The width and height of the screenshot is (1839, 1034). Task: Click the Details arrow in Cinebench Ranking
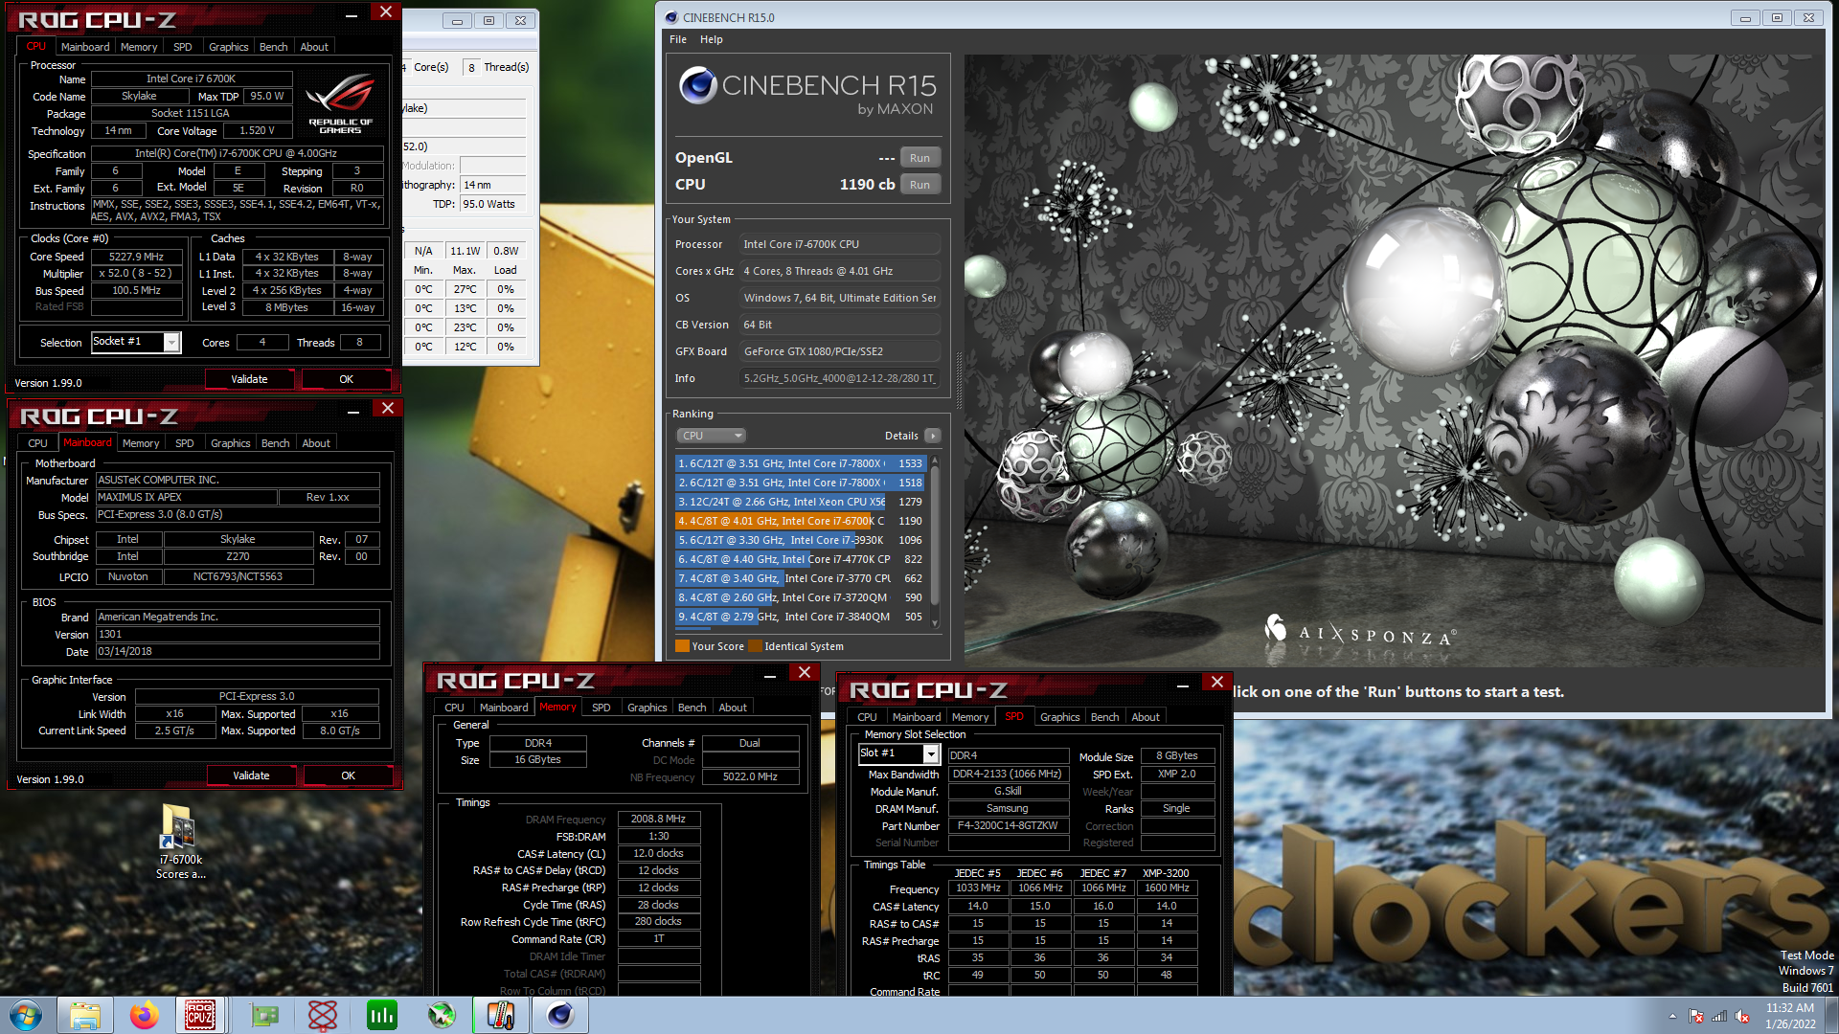tap(932, 436)
